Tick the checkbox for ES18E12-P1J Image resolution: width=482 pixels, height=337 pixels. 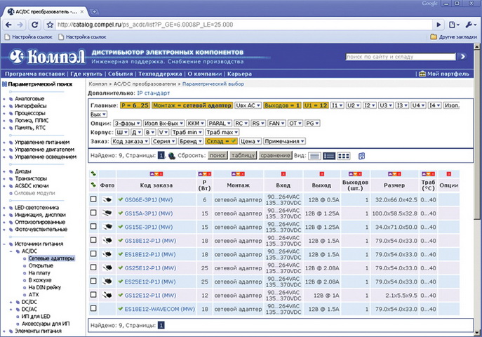point(93,253)
